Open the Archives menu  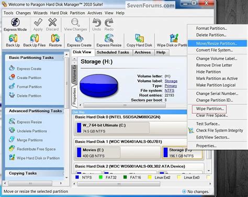tap(95, 13)
